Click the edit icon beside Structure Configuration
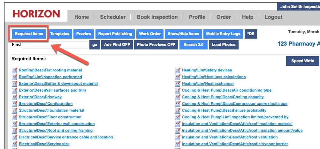Viewport: 320px width, 149px height. tap(14, 104)
